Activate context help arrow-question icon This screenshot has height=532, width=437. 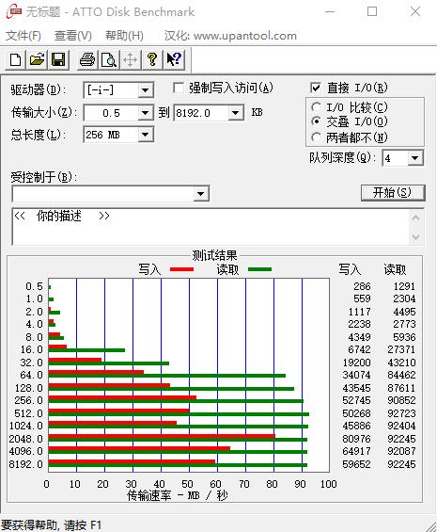[174, 59]
